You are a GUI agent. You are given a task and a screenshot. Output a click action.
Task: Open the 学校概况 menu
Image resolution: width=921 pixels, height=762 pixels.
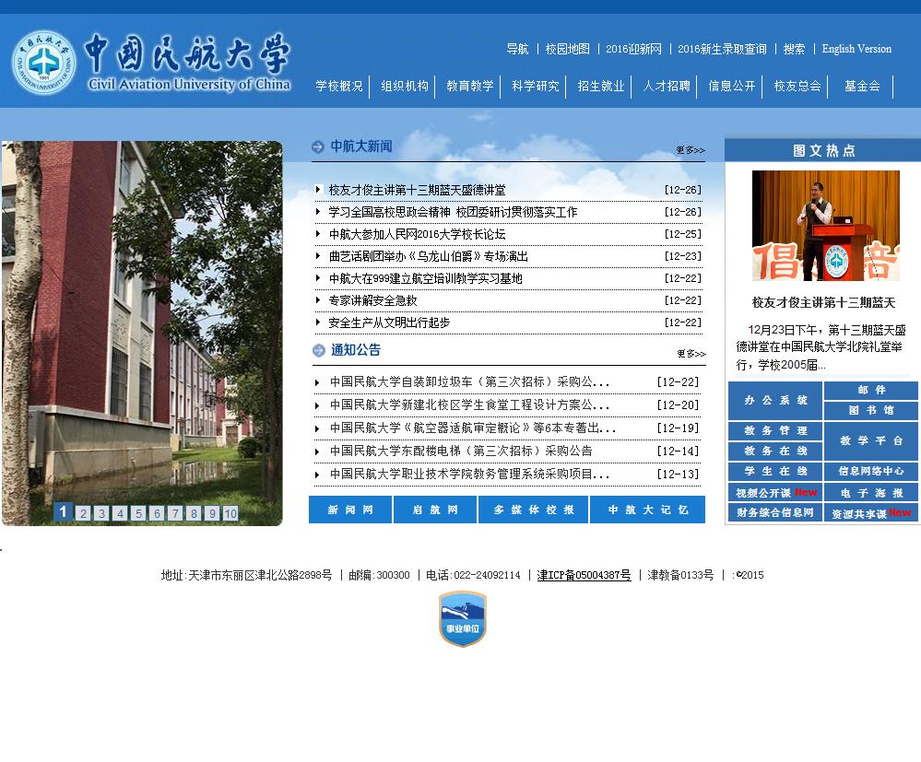pos(339,87)
